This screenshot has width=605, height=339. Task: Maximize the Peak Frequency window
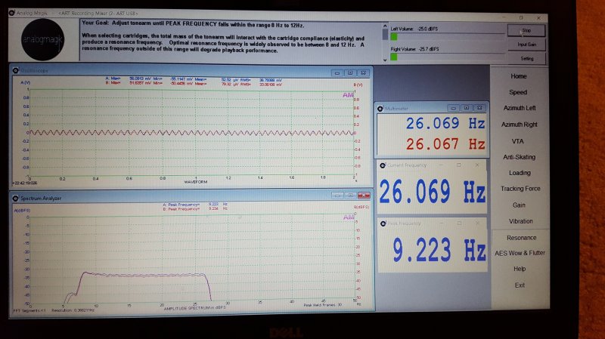(459, 223)
